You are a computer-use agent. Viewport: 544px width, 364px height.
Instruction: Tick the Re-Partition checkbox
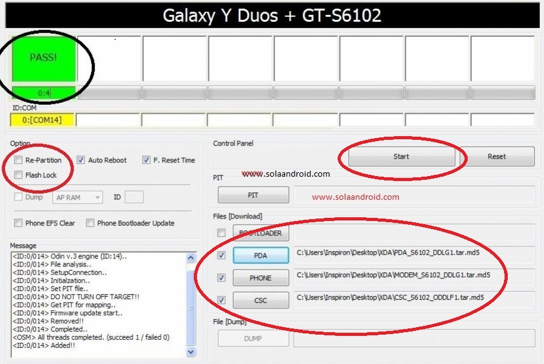[x=18, y=160]
